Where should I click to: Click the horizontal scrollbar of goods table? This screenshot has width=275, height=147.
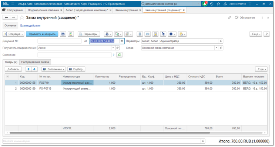coord(110,133)
